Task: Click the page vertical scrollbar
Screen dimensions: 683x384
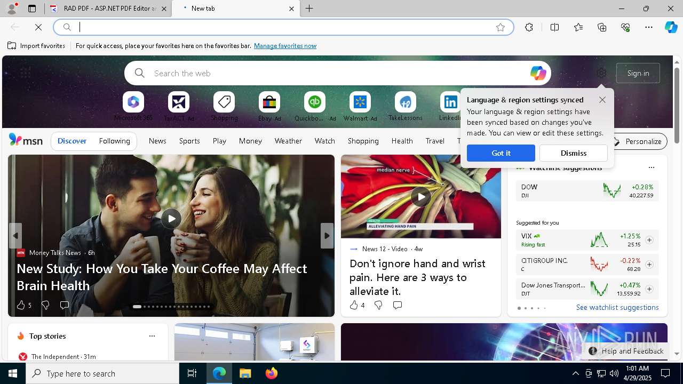Action: click(x=677, y=106)
